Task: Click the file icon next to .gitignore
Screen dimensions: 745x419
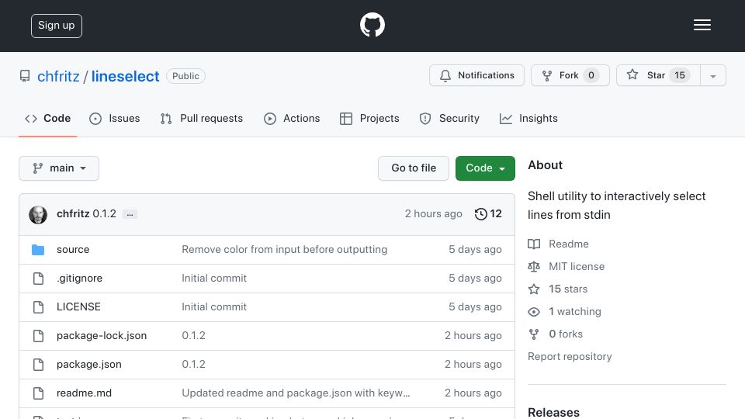Action: pos(39,279)
